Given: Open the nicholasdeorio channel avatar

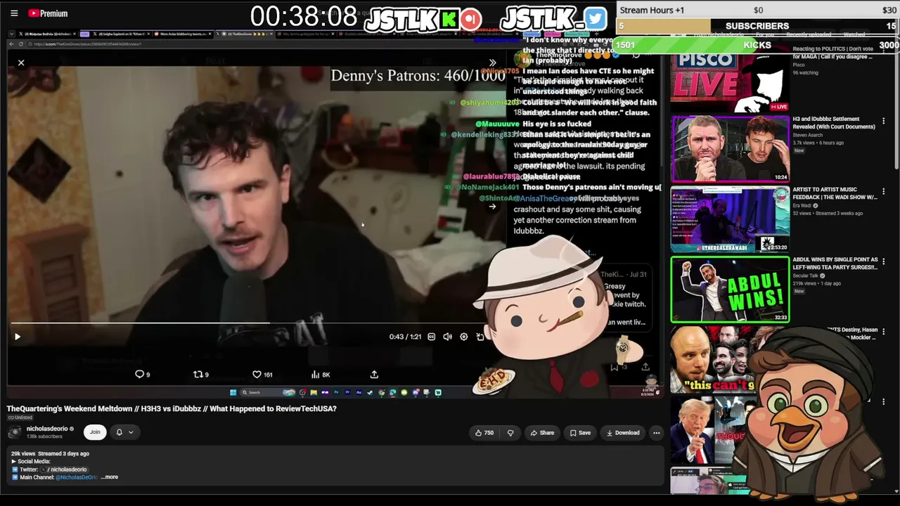Looking at the screenshot, I should click(14, 432).
